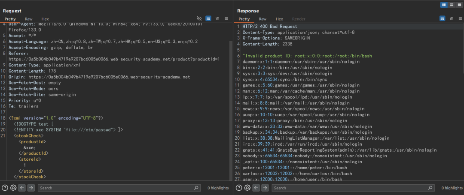Click the 'Sec-Fetch-Mode: cors' header

(x=34, y=89)
